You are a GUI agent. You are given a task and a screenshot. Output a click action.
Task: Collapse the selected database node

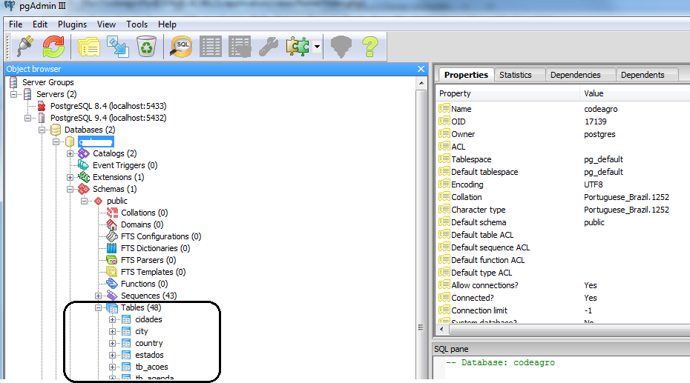(56, 141)
